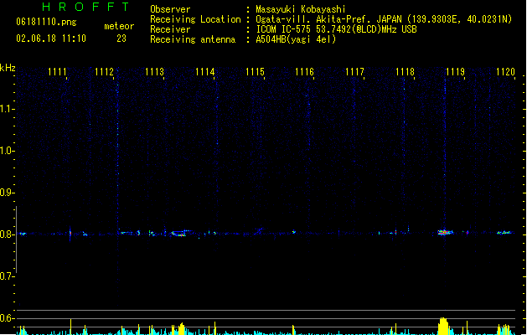Click time marker 1111
The width and height of the screenshot is (527, 335).
57,72
